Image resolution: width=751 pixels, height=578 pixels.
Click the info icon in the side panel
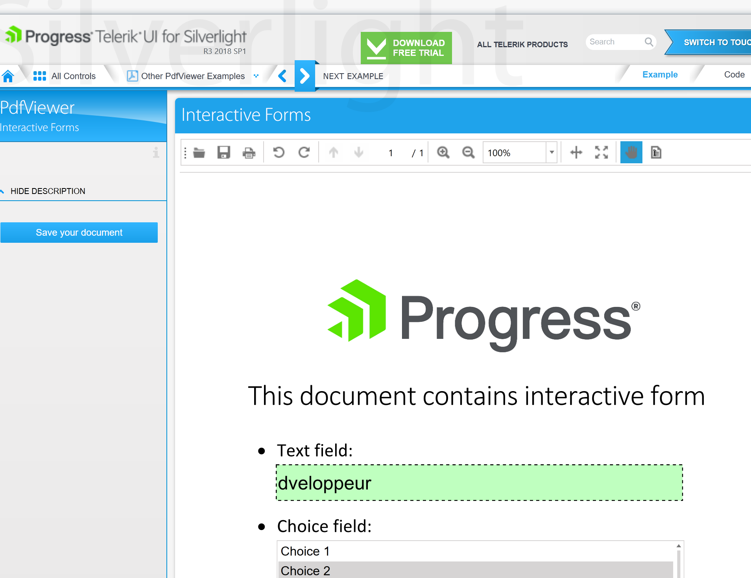point(156,153)
